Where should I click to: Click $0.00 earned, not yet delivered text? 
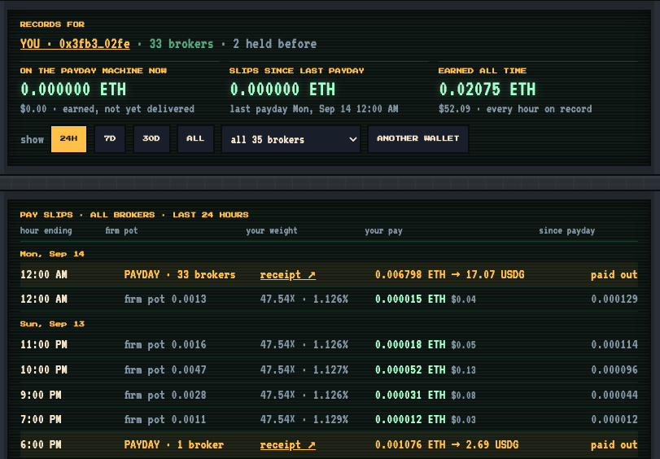pos(107,109)
